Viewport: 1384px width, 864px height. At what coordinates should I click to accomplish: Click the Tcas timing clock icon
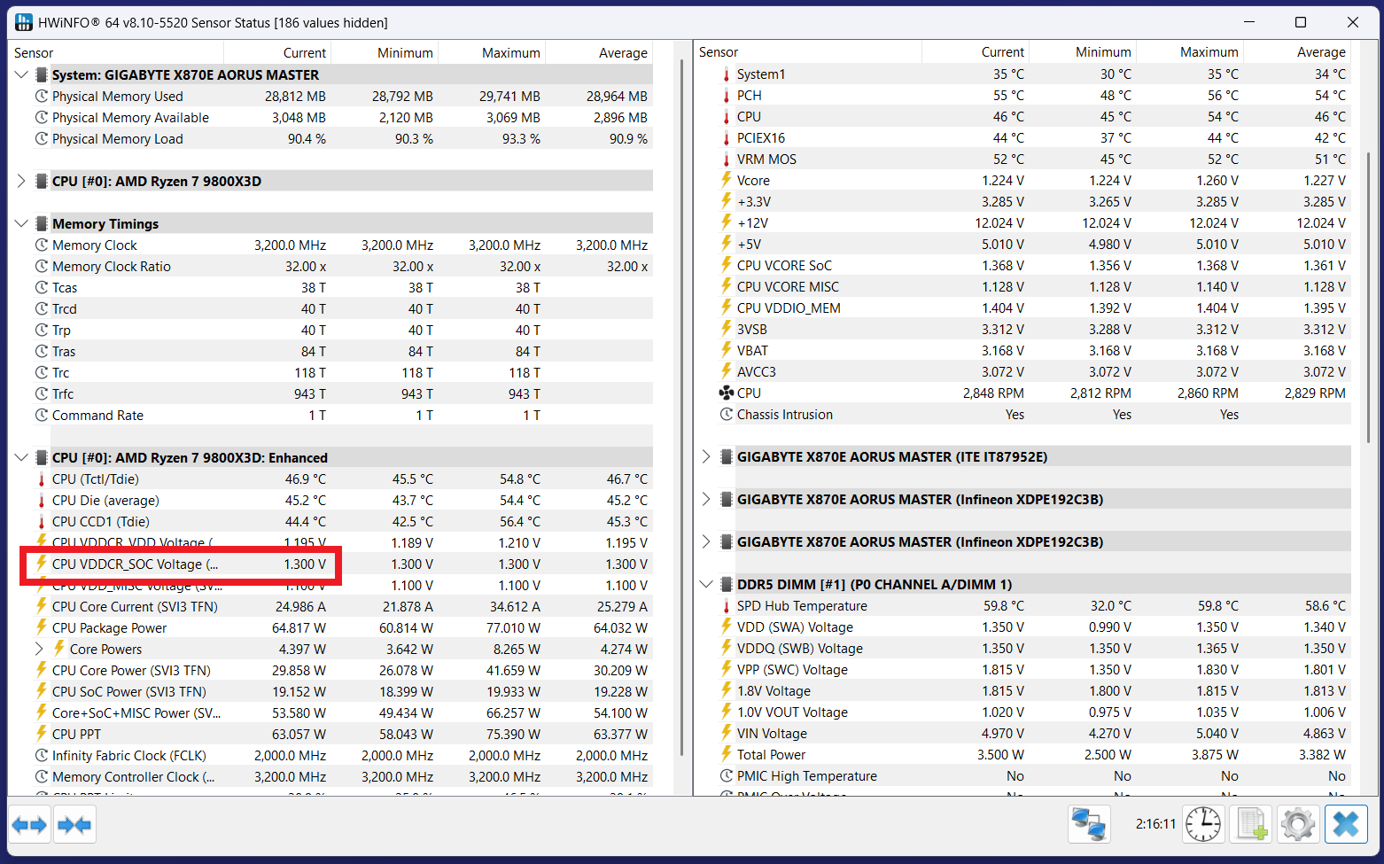pyautogui.click(x=42, y=288)
